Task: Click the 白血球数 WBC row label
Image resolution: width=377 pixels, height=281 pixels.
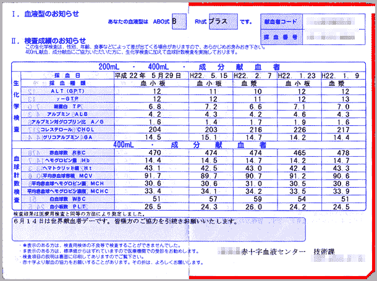Action: pyautogui.click(x=67, y=199)
